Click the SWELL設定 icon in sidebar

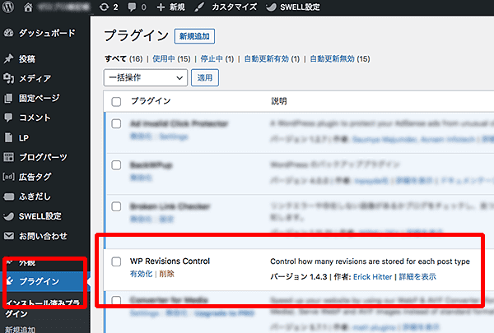point(8,216)
